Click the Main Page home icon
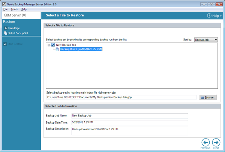 coord(6,28)
